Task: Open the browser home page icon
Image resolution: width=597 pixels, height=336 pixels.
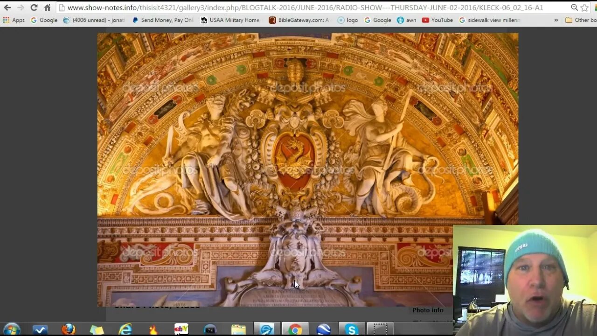Action: (47, 7)
